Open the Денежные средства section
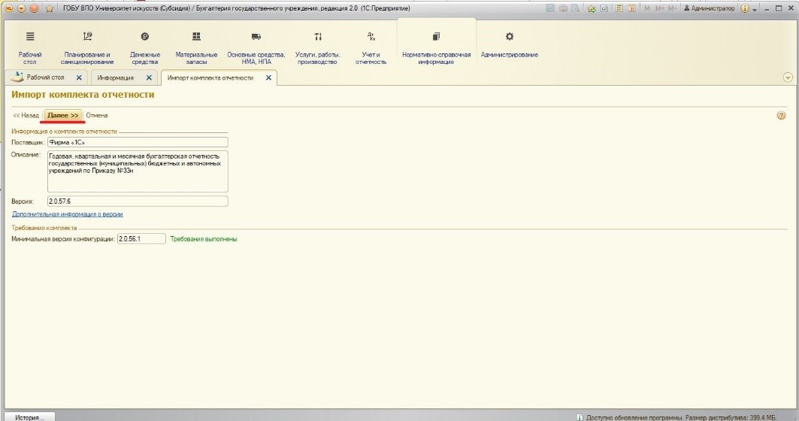The image size is (799, 421). 145,48
